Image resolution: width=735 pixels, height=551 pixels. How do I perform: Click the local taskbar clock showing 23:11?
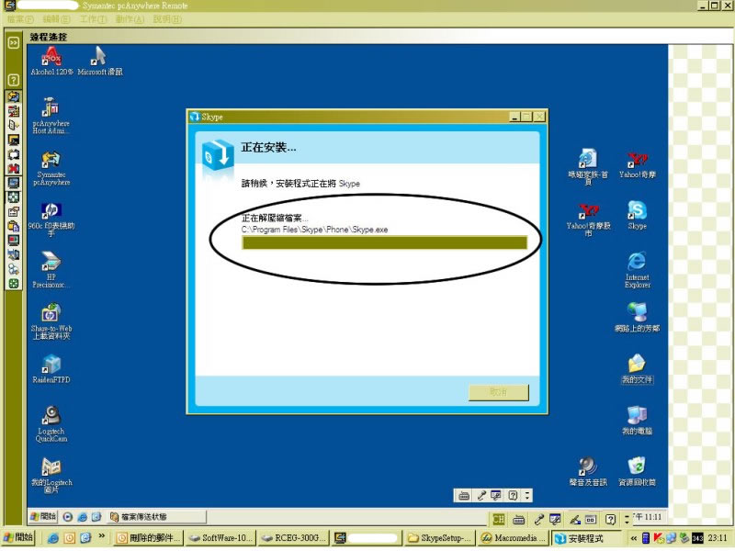pyautogui.click(x=718, y=538)
